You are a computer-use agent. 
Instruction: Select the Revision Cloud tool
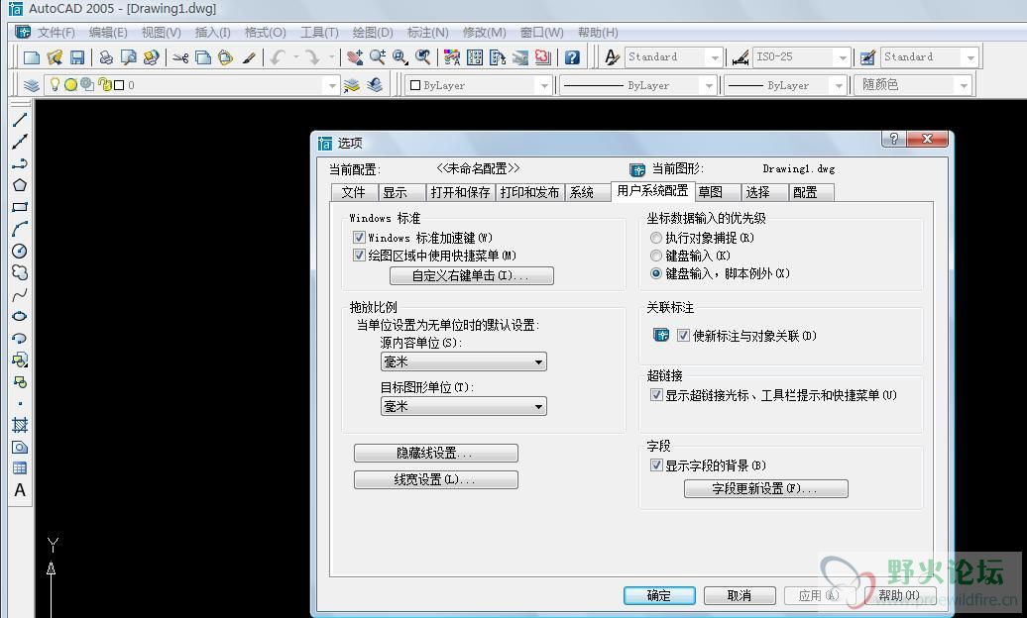point(20,272)
